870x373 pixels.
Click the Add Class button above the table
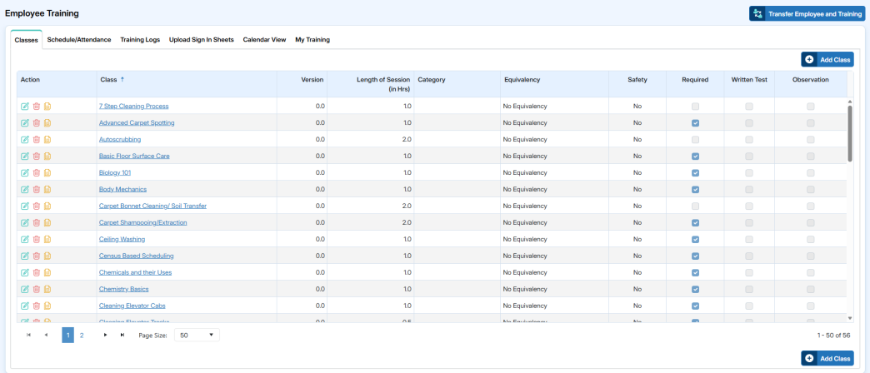coord(827,59)
